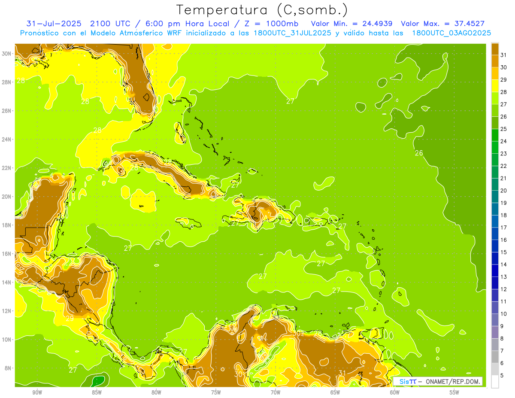This screenshot has width=515, height=398.
Task: Click the "60W" longitude axis label
Action: [x=395, y=392]
